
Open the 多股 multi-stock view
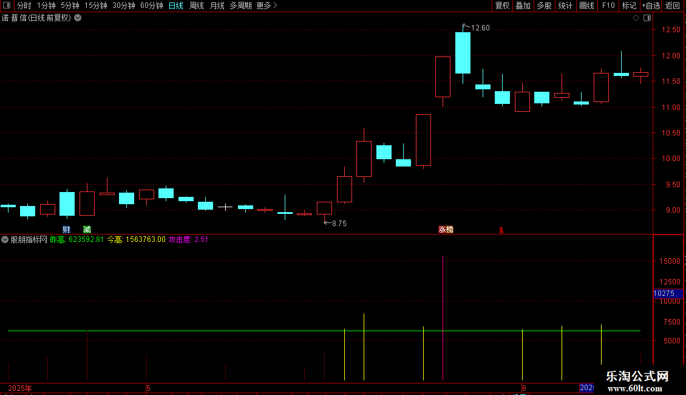[x=544, y=5]
